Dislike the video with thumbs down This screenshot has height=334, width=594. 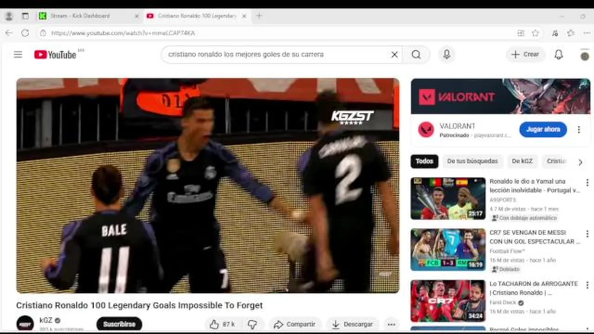coord(252,324)
